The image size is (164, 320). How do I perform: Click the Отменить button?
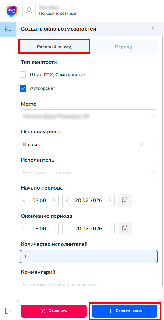(x=54, y=311)
